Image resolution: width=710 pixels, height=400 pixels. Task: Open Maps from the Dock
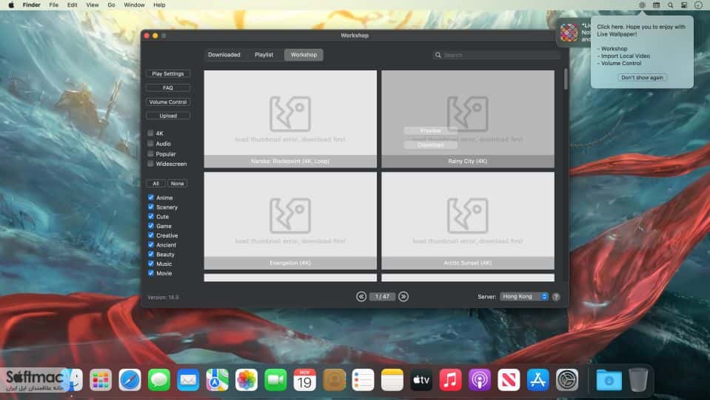tap(218, 380)
